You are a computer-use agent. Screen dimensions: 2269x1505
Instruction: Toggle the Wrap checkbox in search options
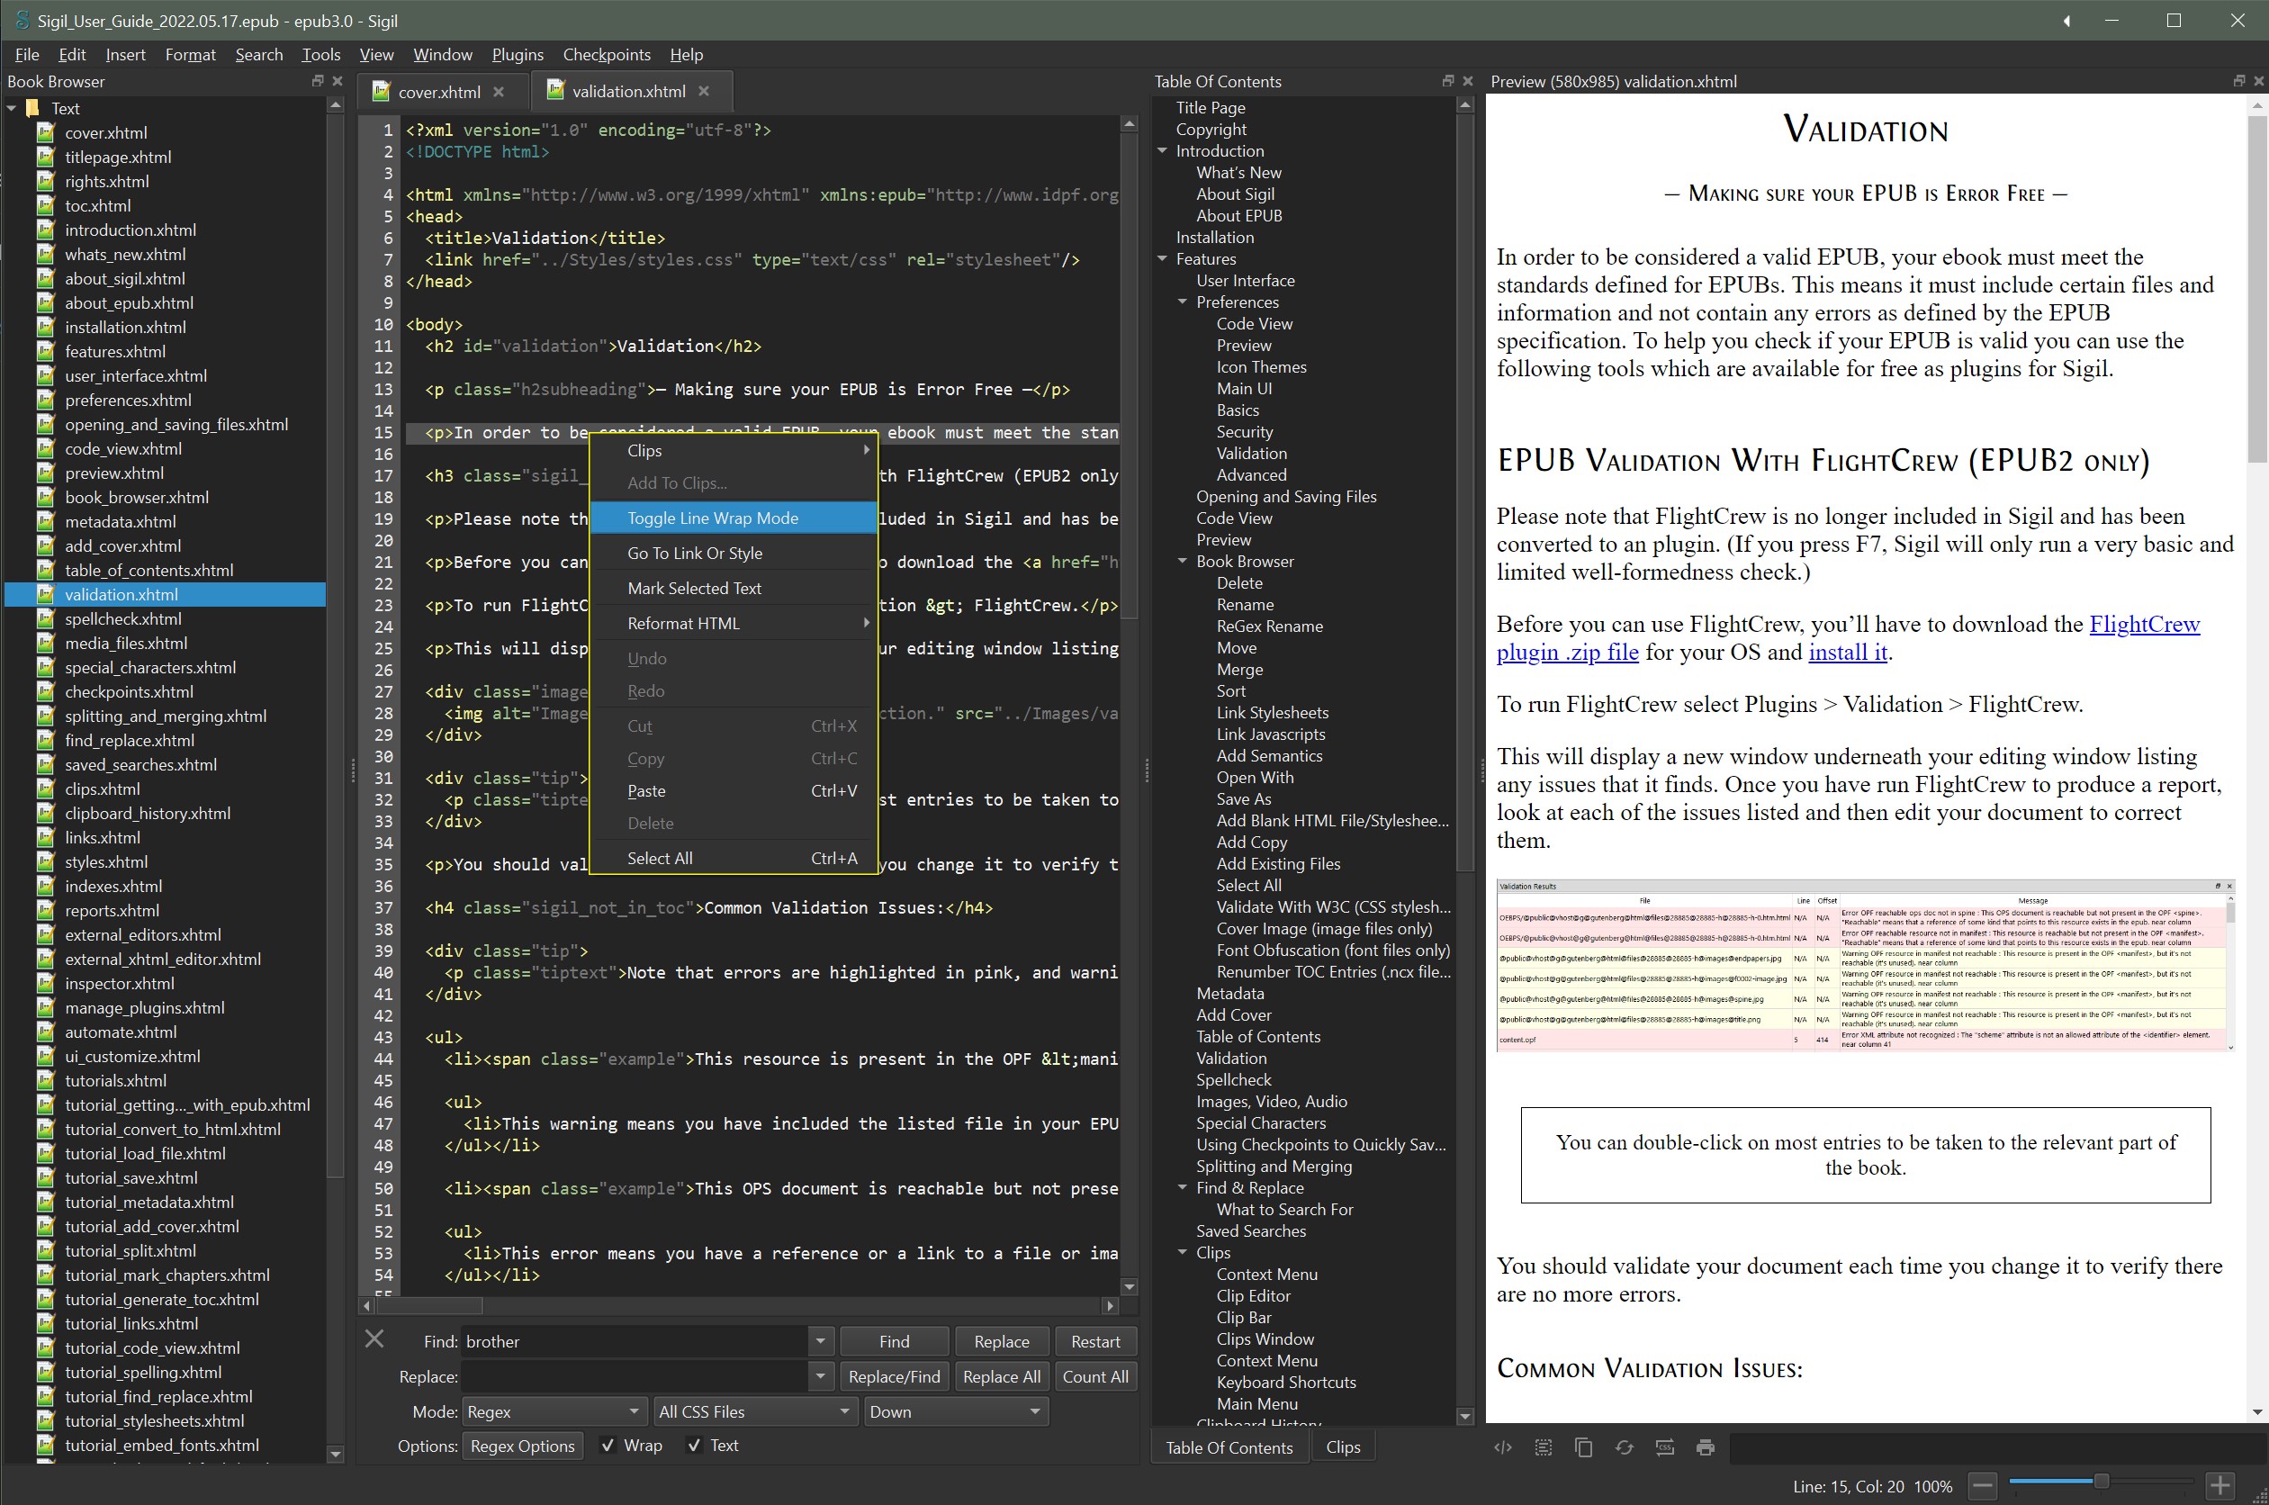[x=608, y=1446]
